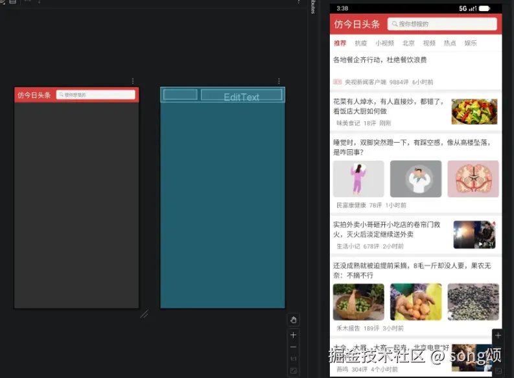Click the 304评 comment count
Screen dimensions: 514x378
[359, 370]
